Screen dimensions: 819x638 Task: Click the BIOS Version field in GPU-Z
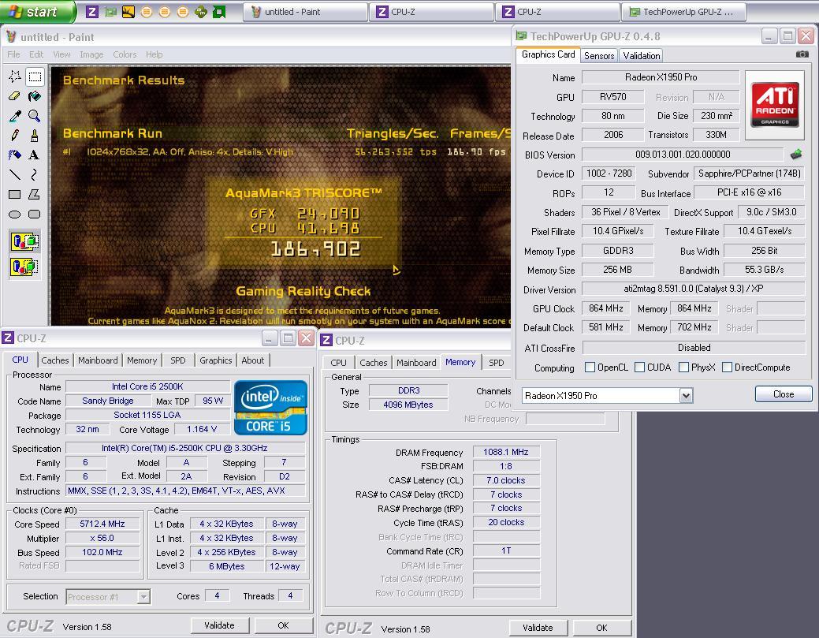tap(683, 154)
